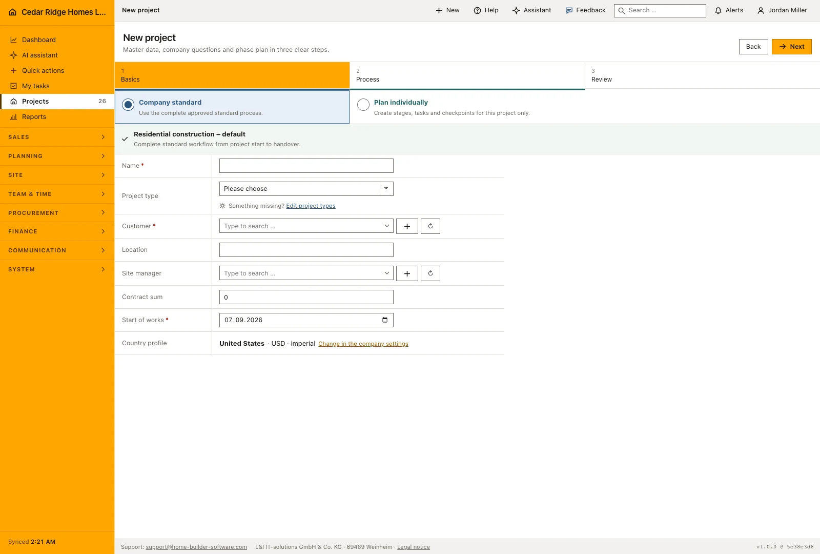Click the Feedback chat icon
Screen dimensions: 820x554
(x=569, y=10)
